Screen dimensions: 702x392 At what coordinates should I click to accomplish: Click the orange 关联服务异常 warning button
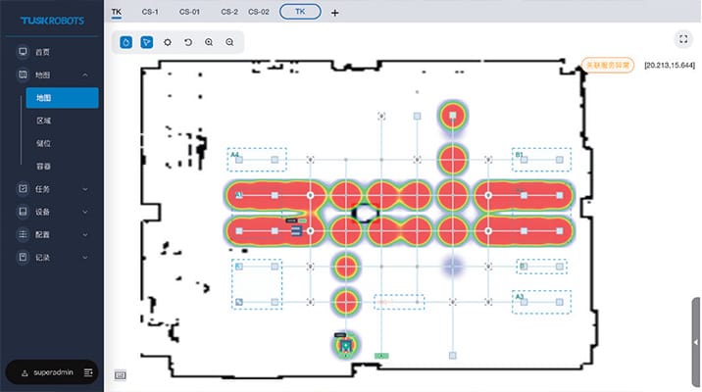click(607, 65)
